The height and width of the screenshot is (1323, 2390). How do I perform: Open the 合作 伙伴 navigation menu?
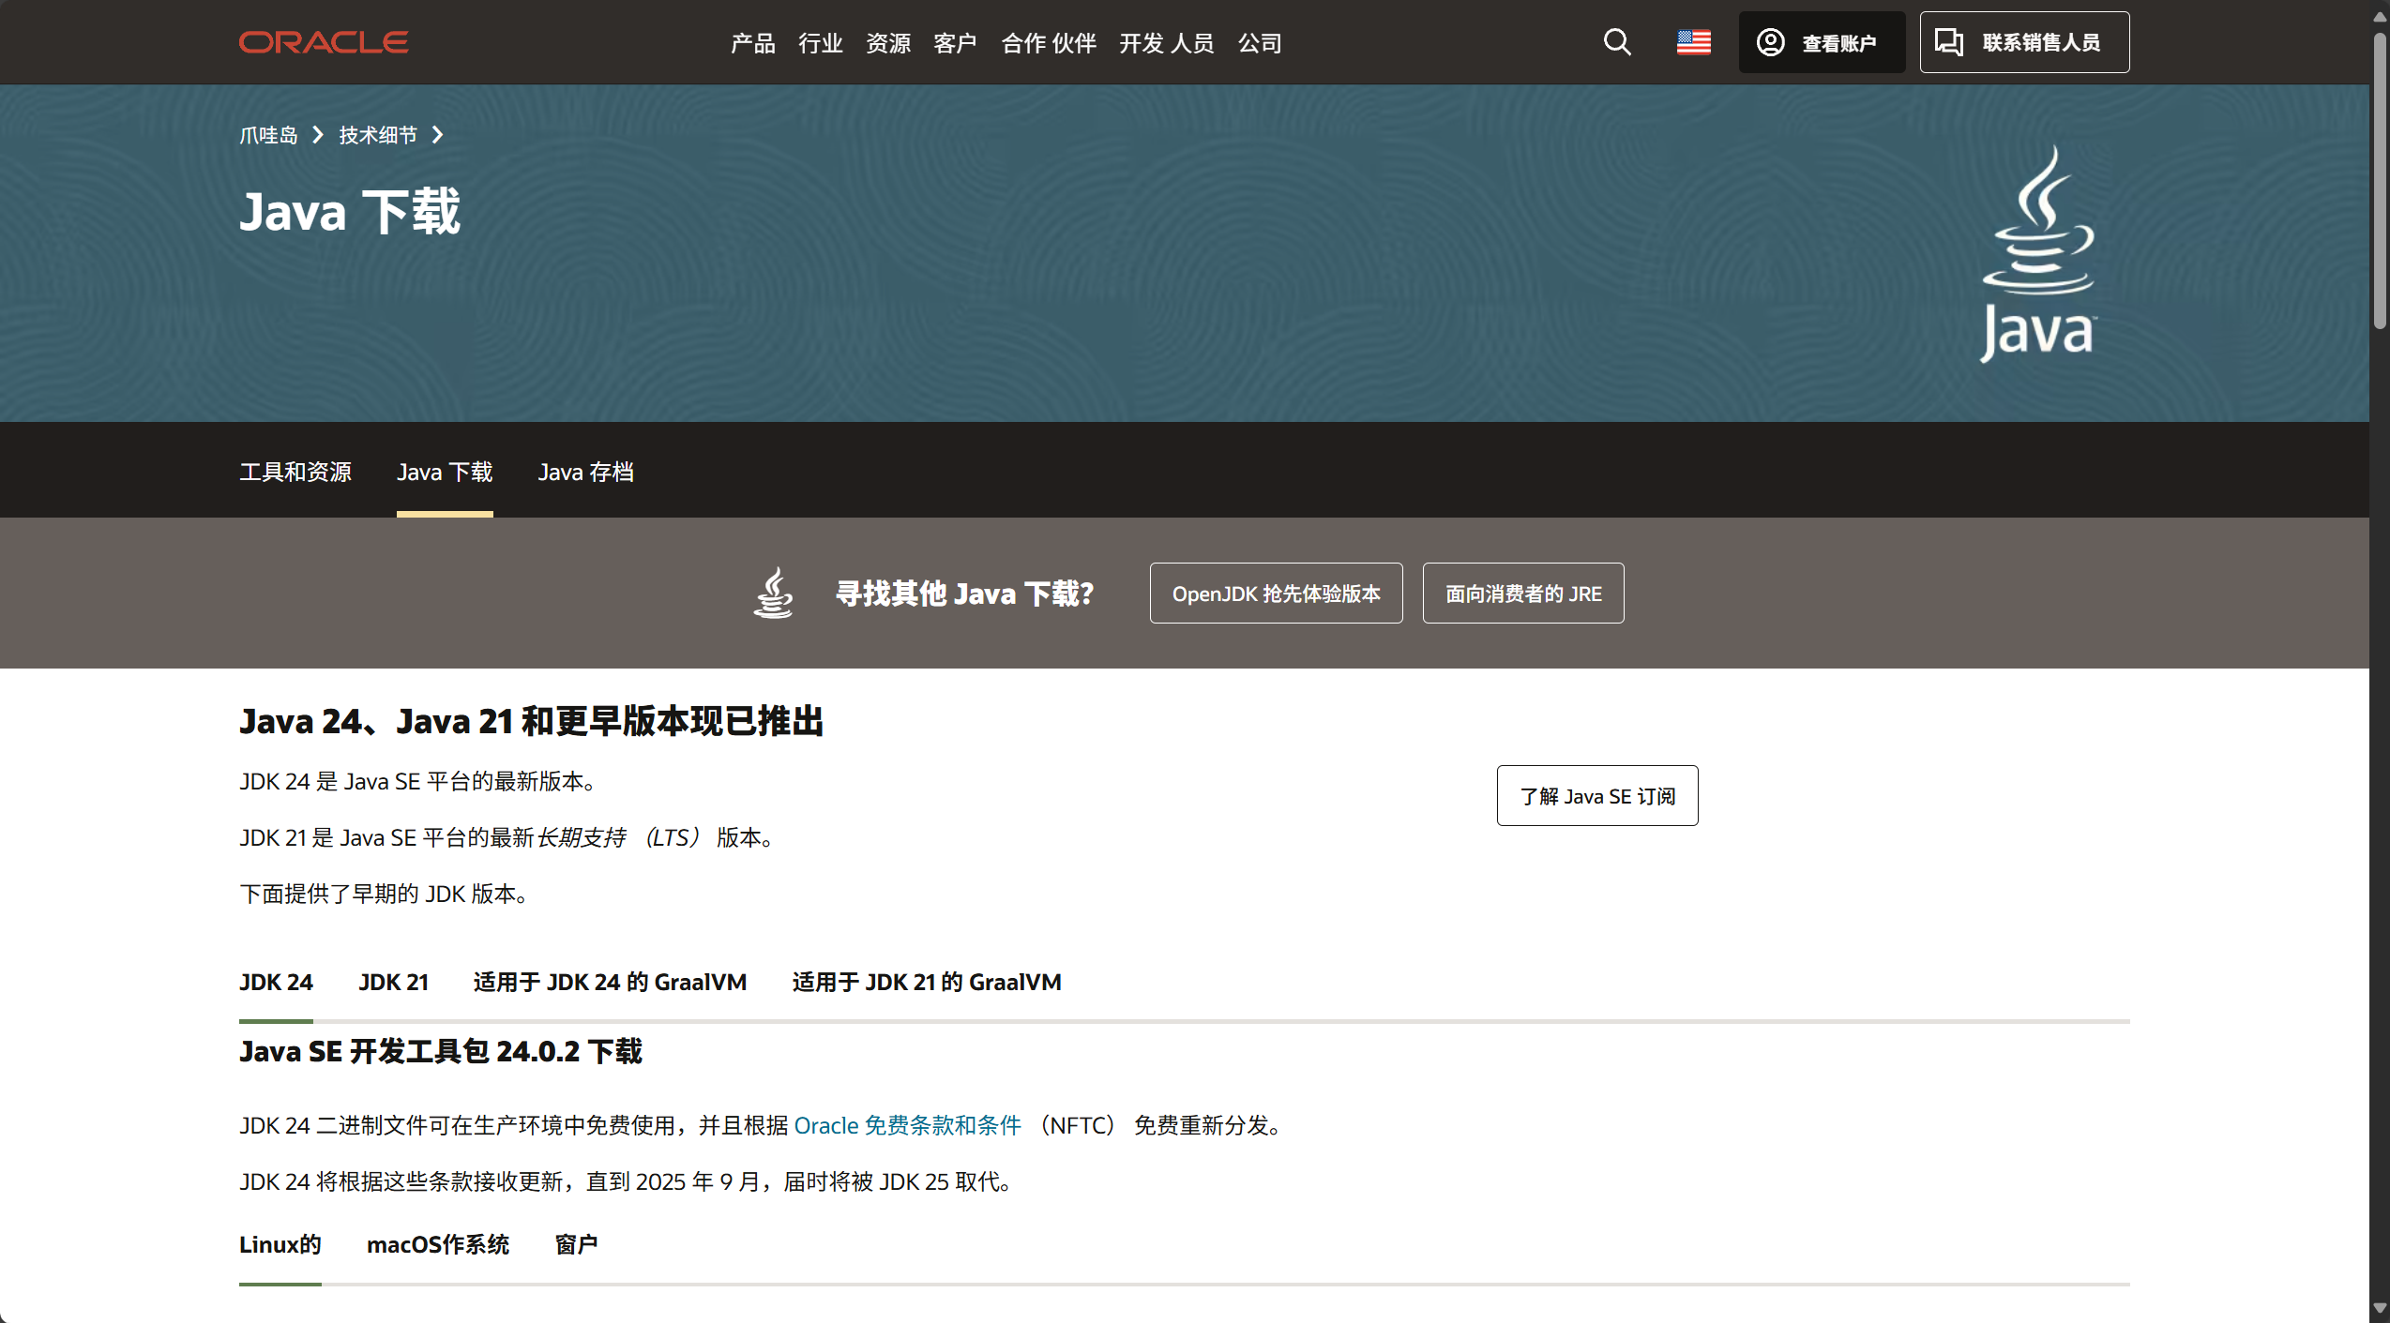coord(1049,43)
